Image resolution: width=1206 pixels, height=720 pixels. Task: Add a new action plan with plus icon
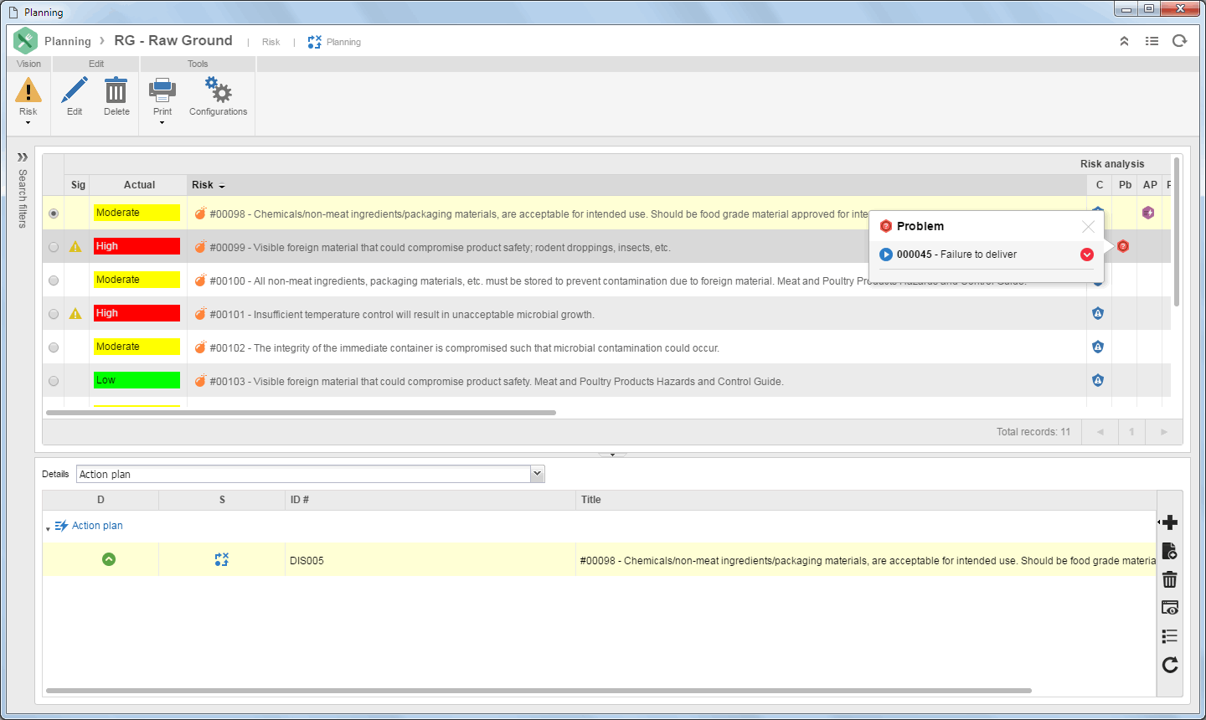click(x=1170, y=522)
